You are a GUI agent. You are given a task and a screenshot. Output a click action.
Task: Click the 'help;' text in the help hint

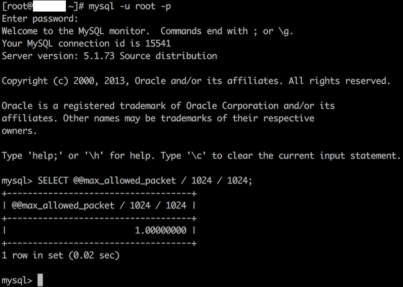click(x=45, y=156)
